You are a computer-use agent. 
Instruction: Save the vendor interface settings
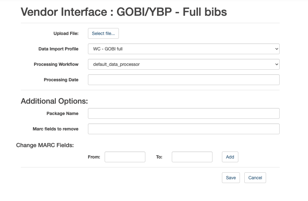pyautogui.click(x=231, y=178)
